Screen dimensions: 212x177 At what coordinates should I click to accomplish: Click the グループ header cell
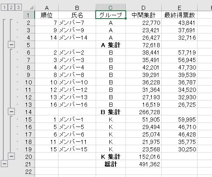(111, 15)
